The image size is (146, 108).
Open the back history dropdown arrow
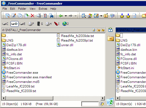[x=66, y=16]
